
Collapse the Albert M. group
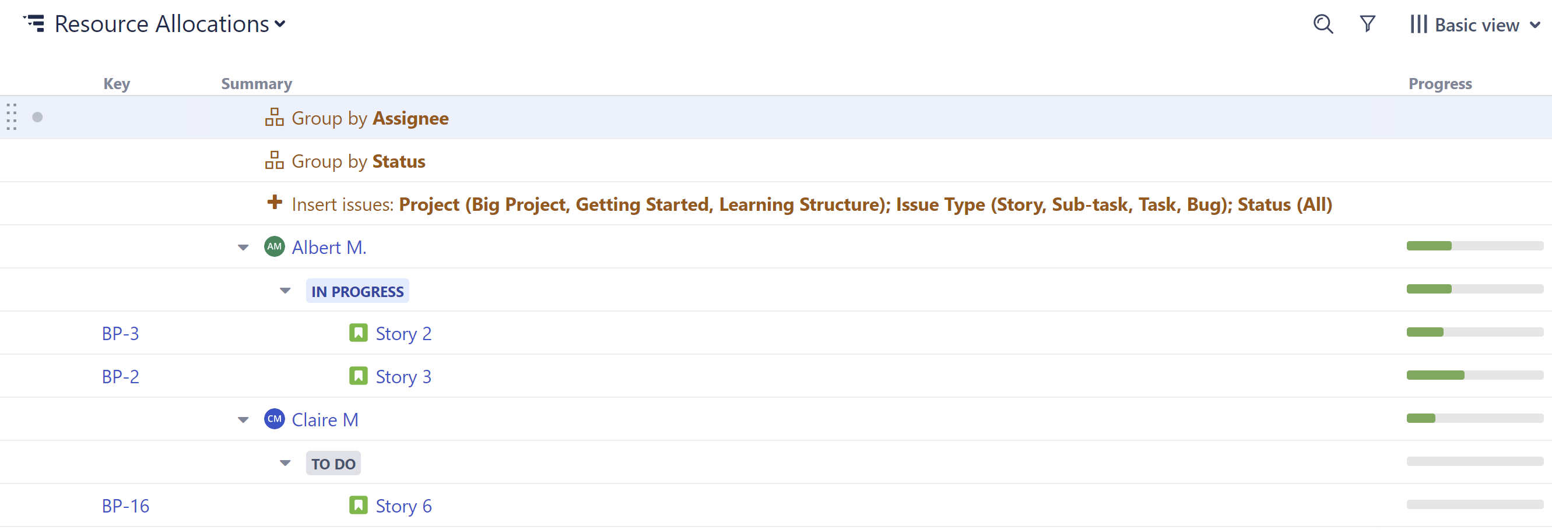[x=243, y=246]
